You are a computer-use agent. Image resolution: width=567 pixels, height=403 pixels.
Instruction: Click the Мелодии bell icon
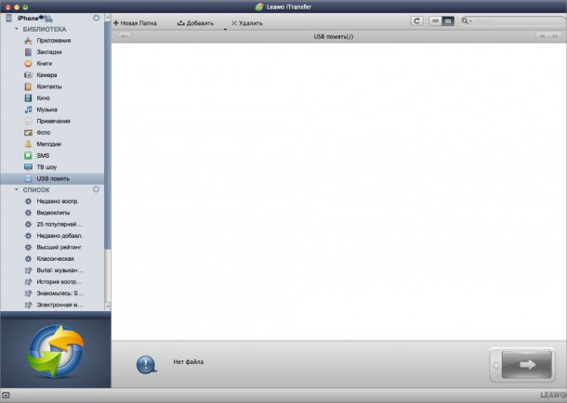28,144
